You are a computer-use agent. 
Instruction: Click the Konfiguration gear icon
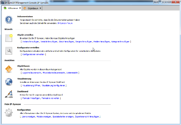pyautogui.click(x=9, y=113)
